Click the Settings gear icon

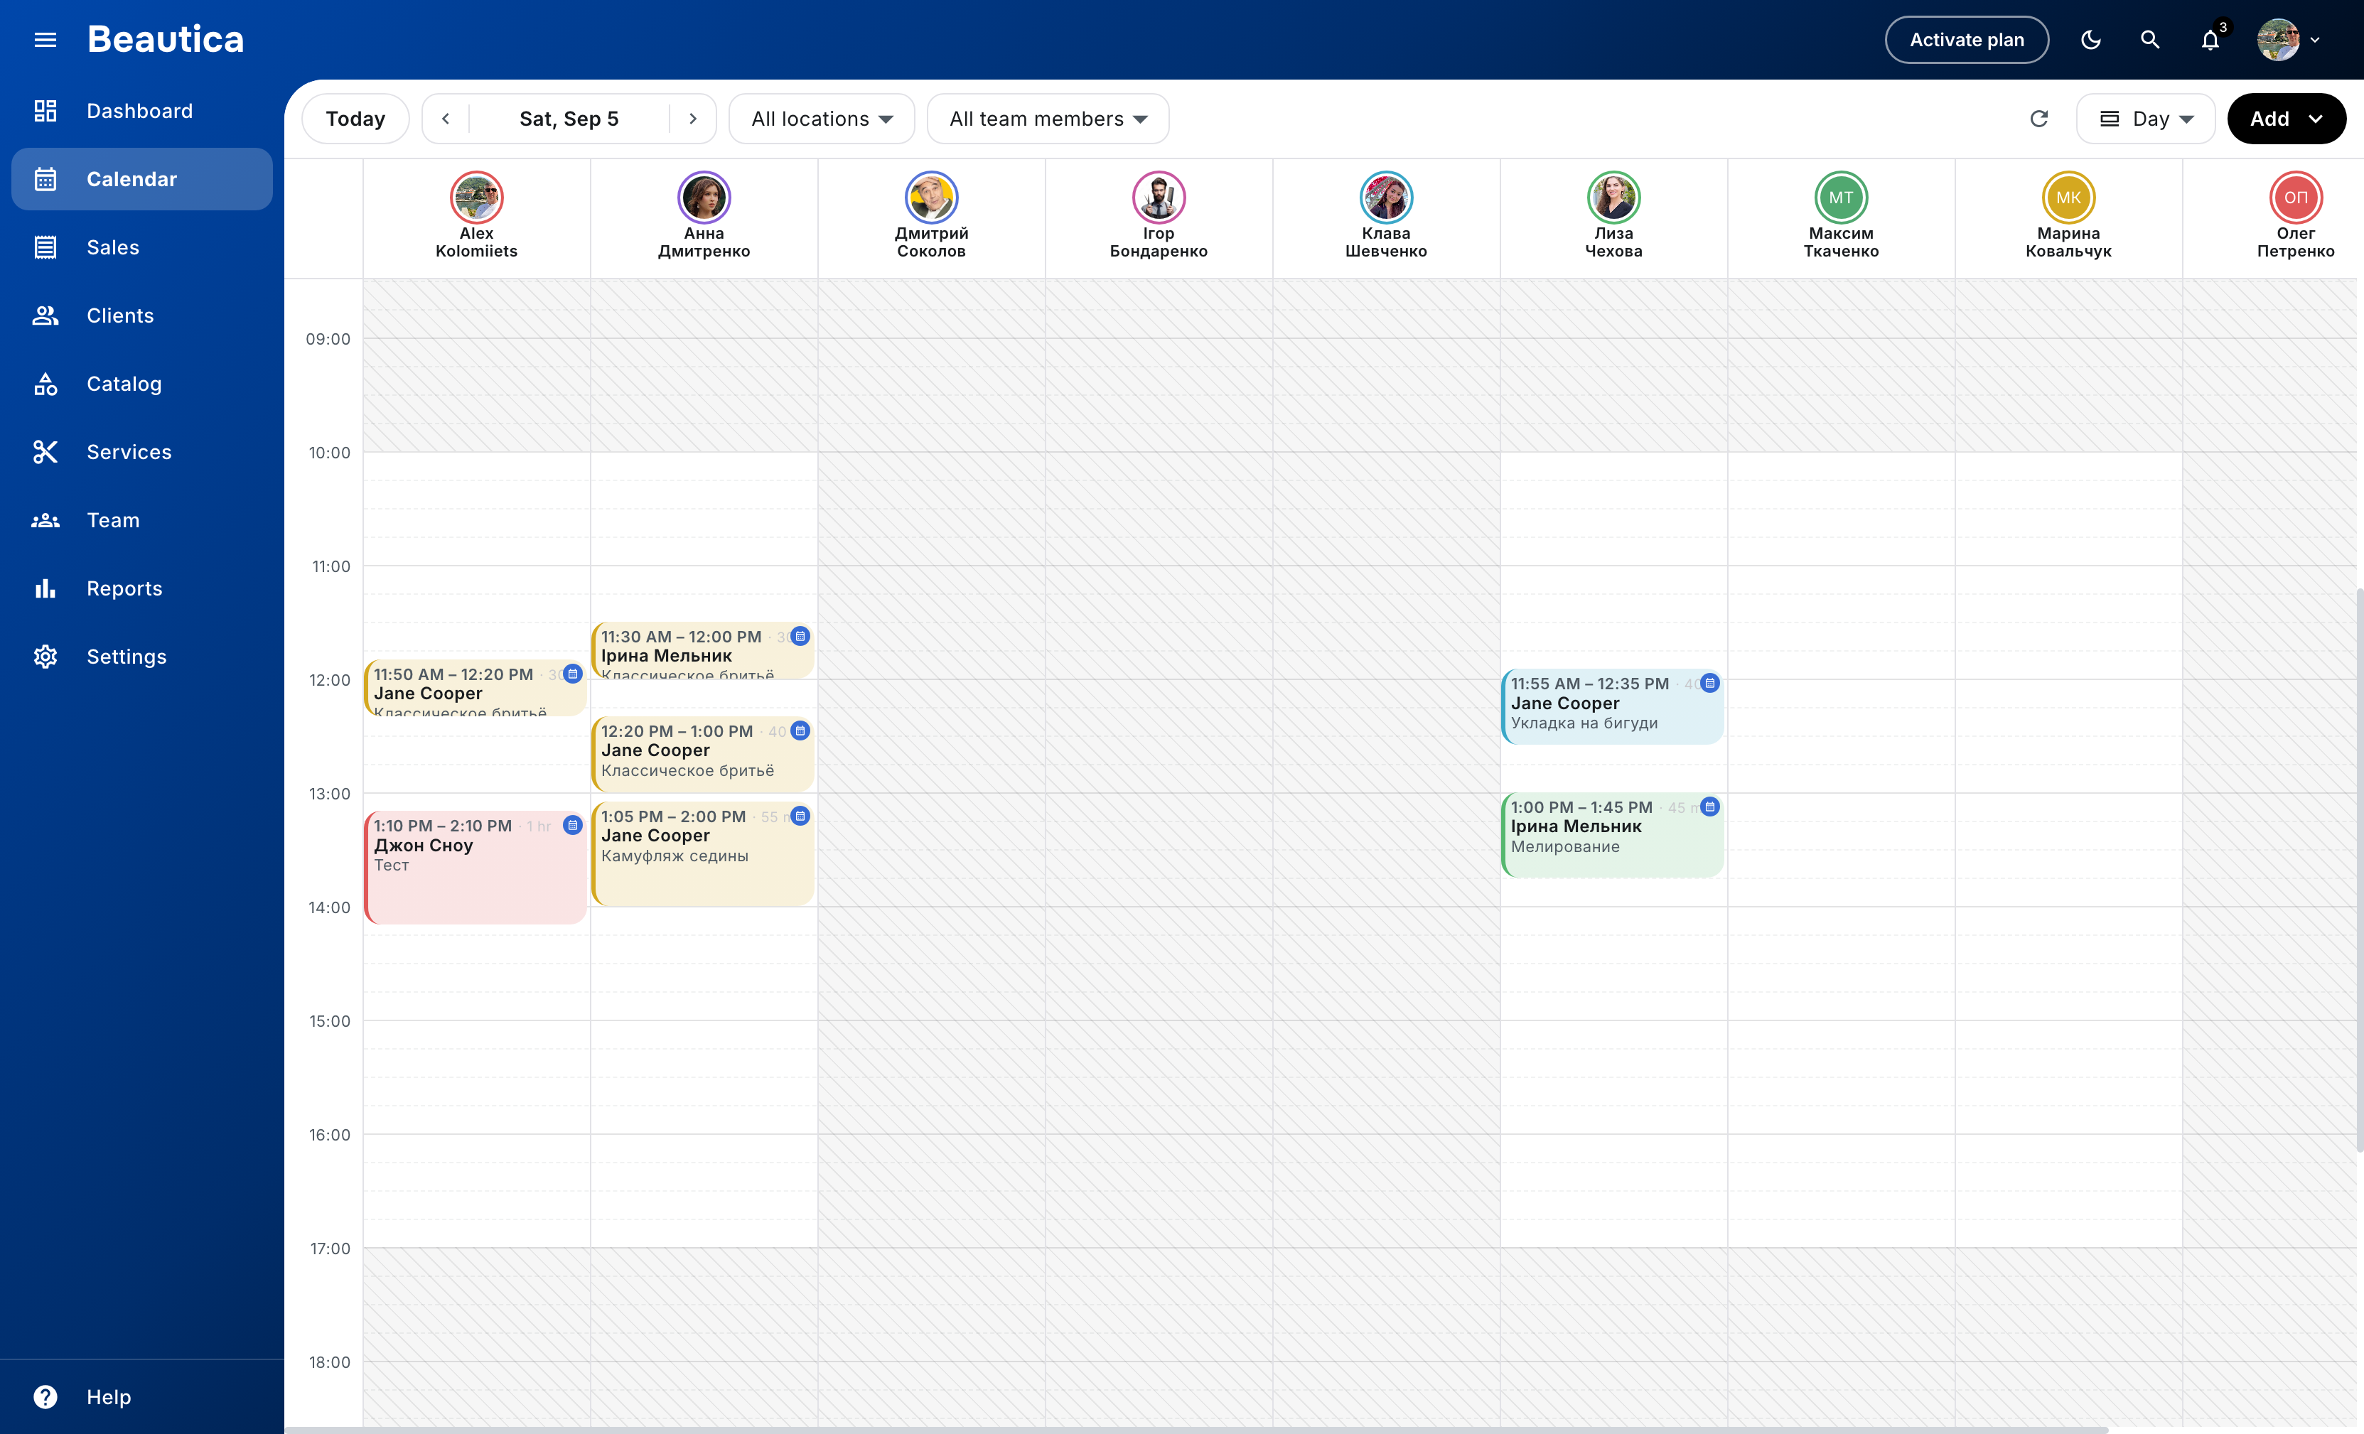coord(45,656)
